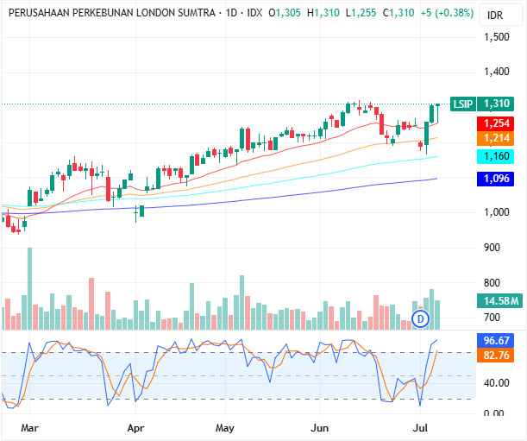Screen dimensions: 527x441
Task: Click the red 1,254 moving average label
Action: (496, 123)
